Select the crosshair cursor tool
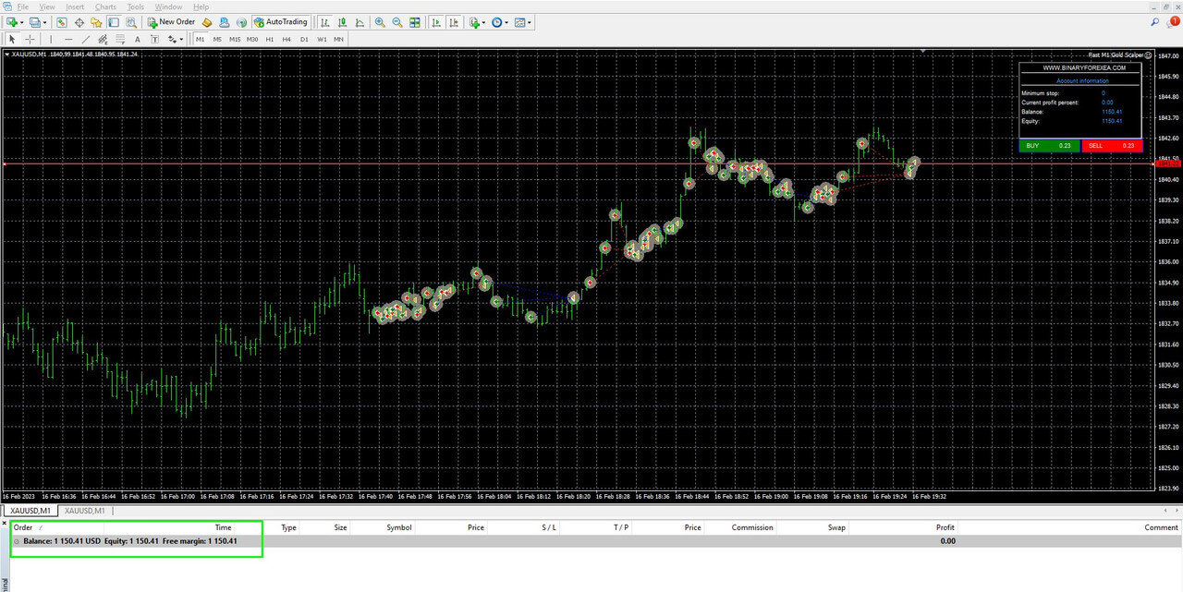 pyautogui.click(x=30, y=39)
